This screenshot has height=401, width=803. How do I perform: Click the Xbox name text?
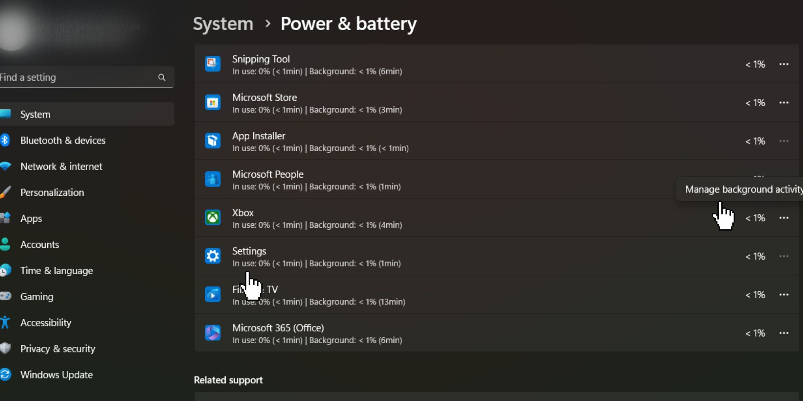[x=243, y=213]
